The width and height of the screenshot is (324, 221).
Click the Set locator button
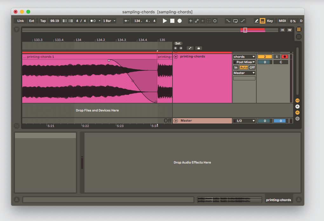coord(178,43)
